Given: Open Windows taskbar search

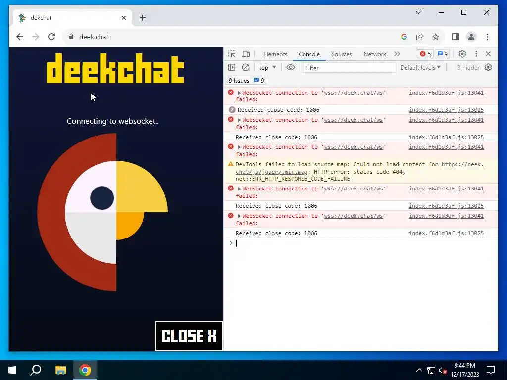Looking at the screenshot, I should coord(36,370).
